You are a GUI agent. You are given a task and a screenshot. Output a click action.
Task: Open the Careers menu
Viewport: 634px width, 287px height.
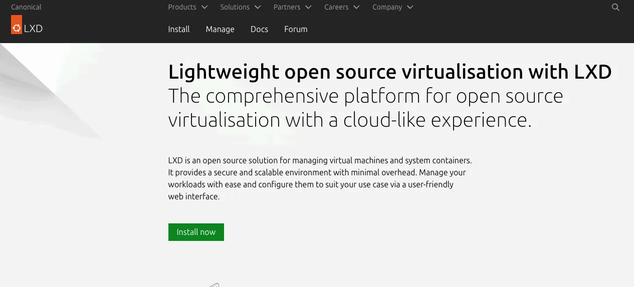click(342, 7)
